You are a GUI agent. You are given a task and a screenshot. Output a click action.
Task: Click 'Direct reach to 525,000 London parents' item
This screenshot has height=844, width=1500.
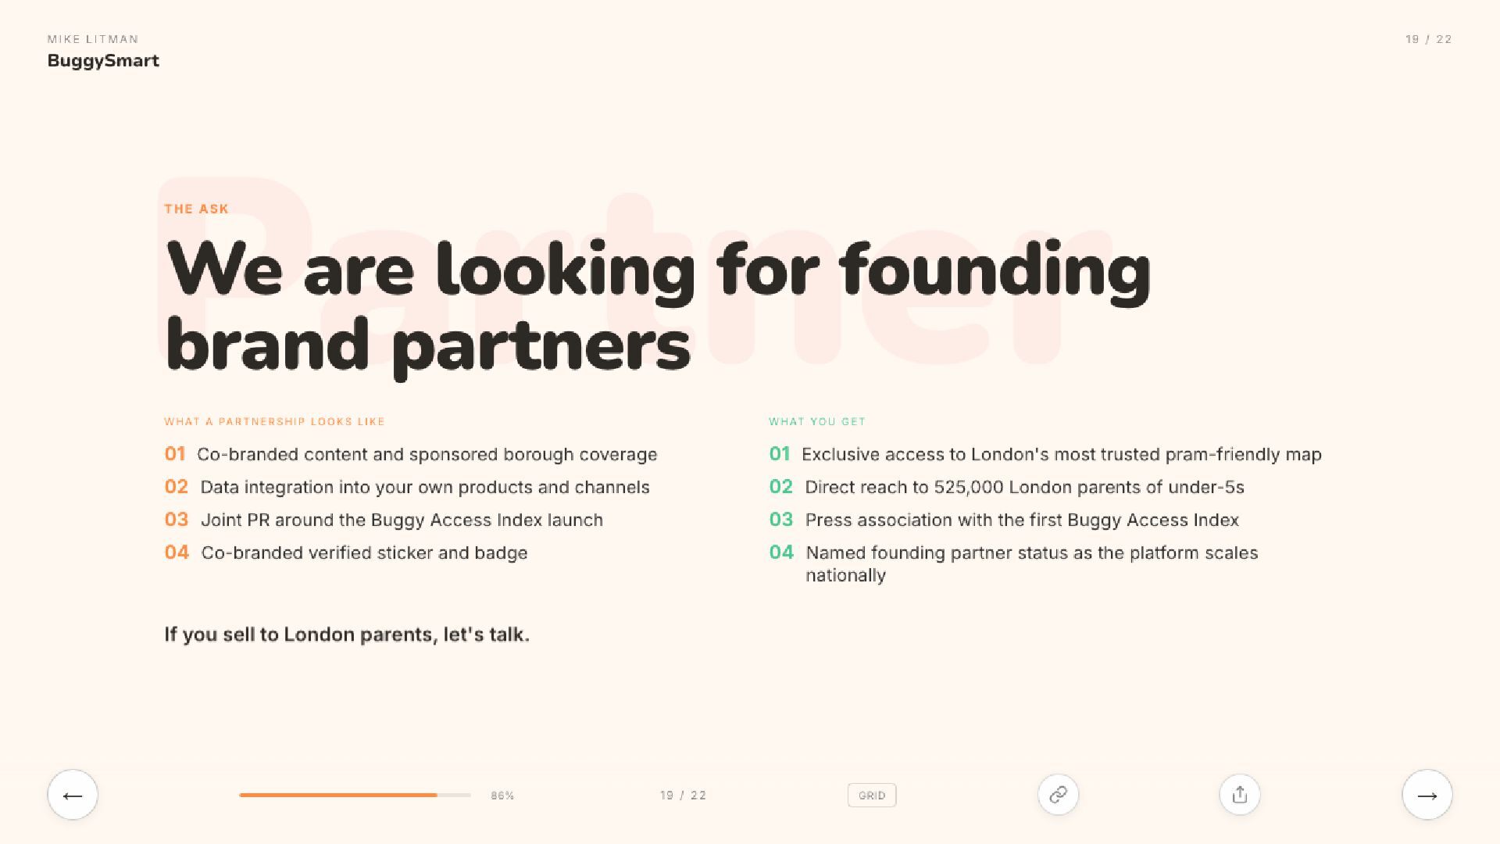point(1024,488)
